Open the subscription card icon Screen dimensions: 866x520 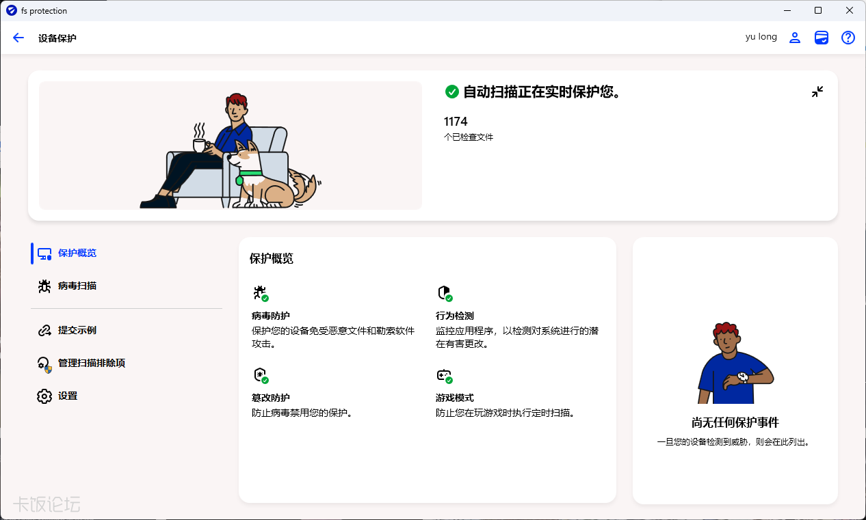pos(822,38)
